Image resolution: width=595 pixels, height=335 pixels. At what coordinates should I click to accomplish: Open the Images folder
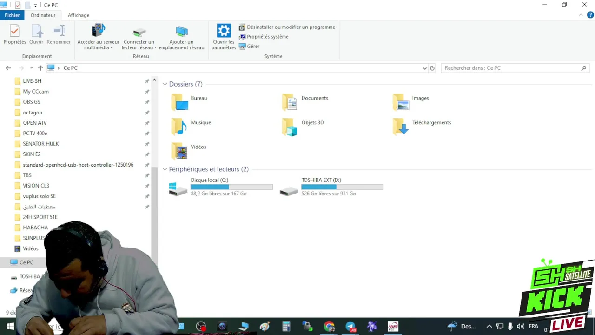click(411, 102)
